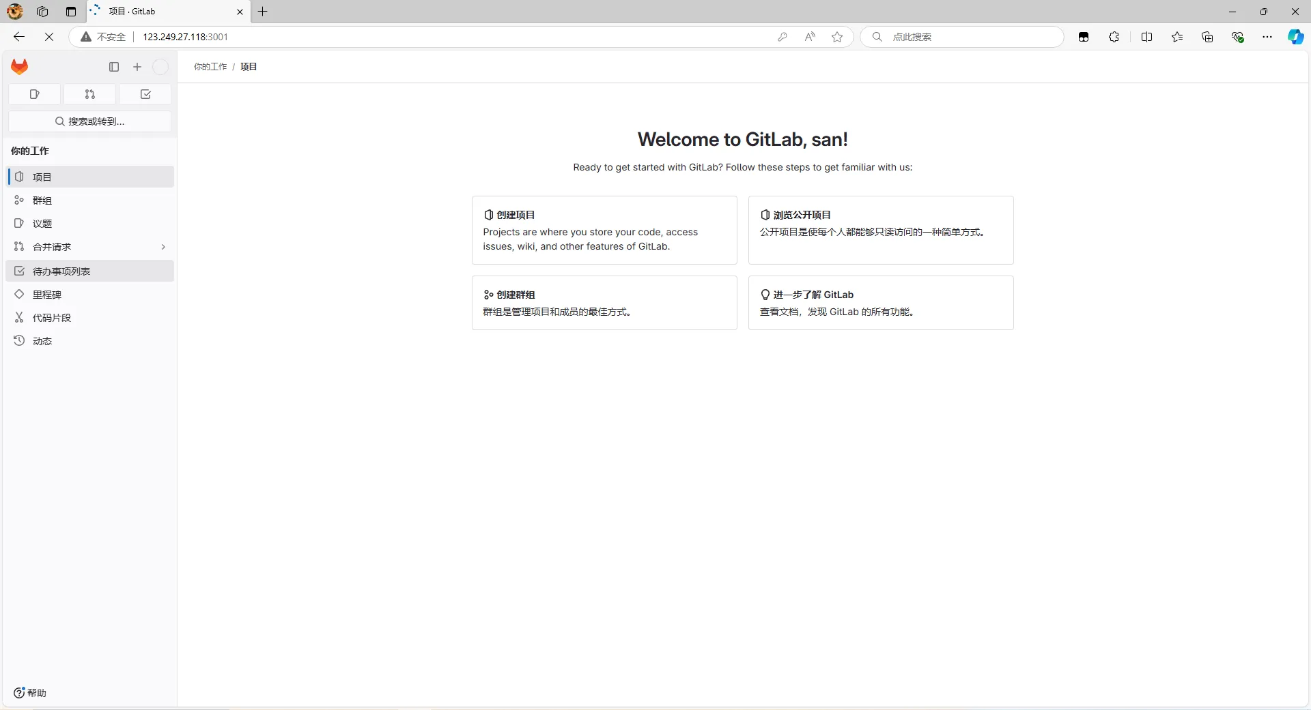The image size is (1311, 710).
Task: Open browser essentials heart icon
Action: click(1237, 37)
